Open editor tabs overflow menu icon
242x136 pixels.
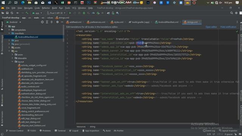click(x=237, y=22)
